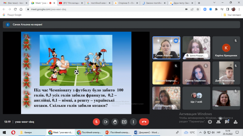Open Постійний електр PowerPoint in taskbar

click(118, 132)
